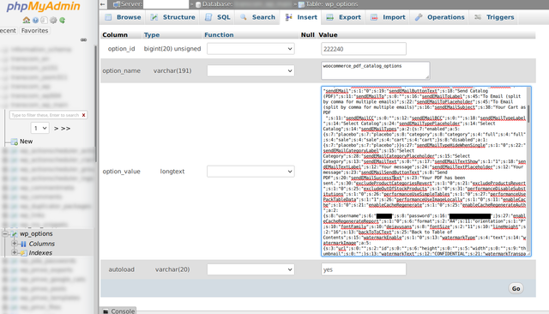Open the Recent tables tab in sidebar
Screen dimensions: 549x314
tap(8, 30)
